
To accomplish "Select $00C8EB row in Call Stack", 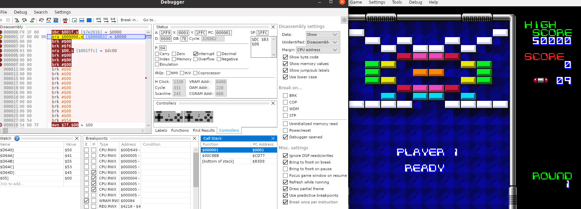I will click(x=239, y=156).
